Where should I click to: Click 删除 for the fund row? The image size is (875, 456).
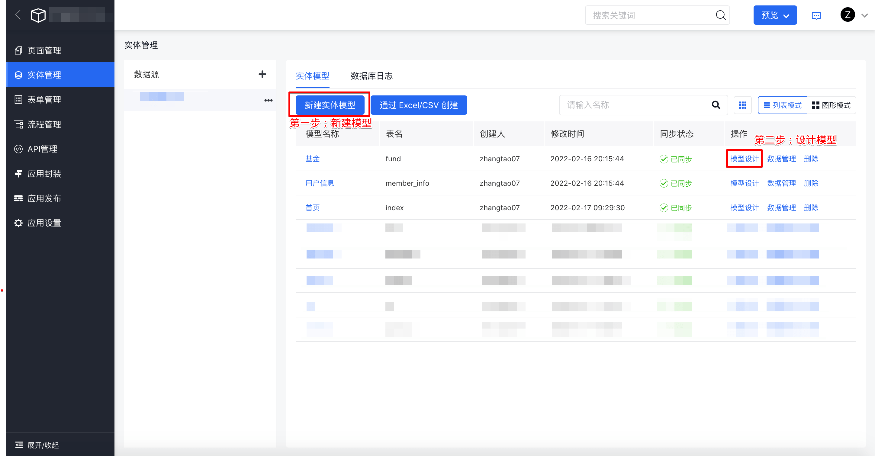pos(811,159)
